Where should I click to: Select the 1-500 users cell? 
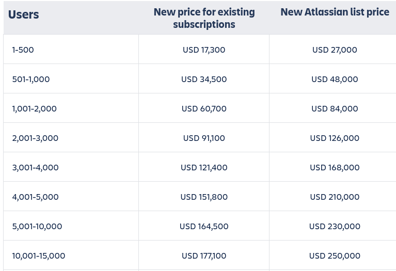(23, 50)
